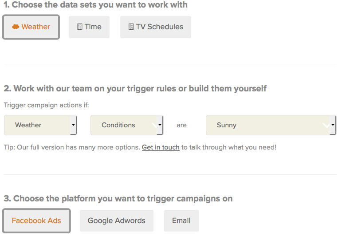Choose Google Adwords platform
The image size is (338, 236).
coord(116,220)
